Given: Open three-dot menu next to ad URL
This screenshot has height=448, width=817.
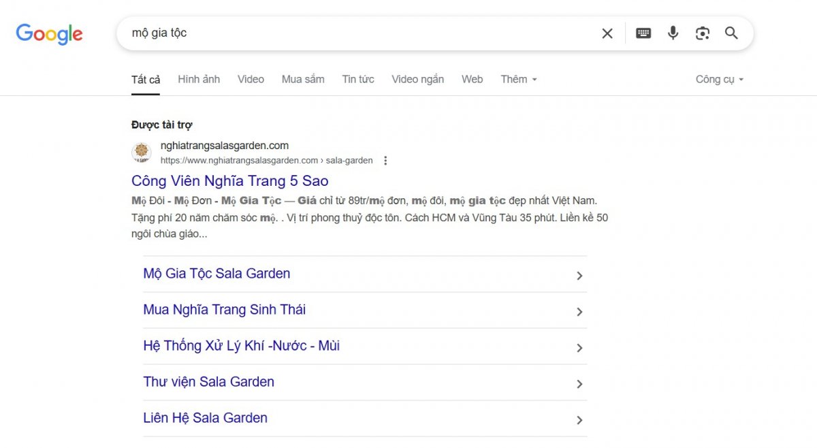Looking at the screenshot, I should (385, 161).
